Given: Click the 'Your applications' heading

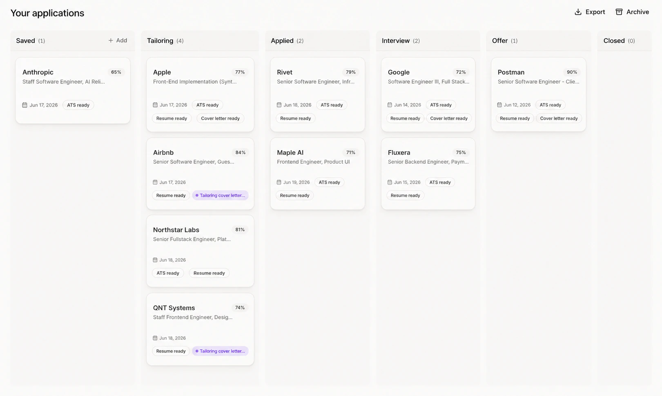Looking at the screenshot, I should [x=47, y=13].
